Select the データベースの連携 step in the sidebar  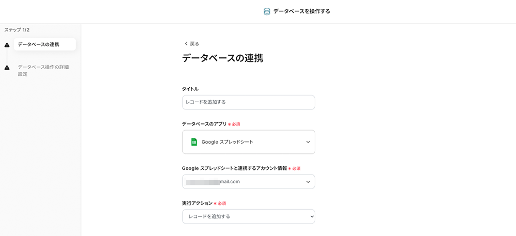(x=39, y=44)
